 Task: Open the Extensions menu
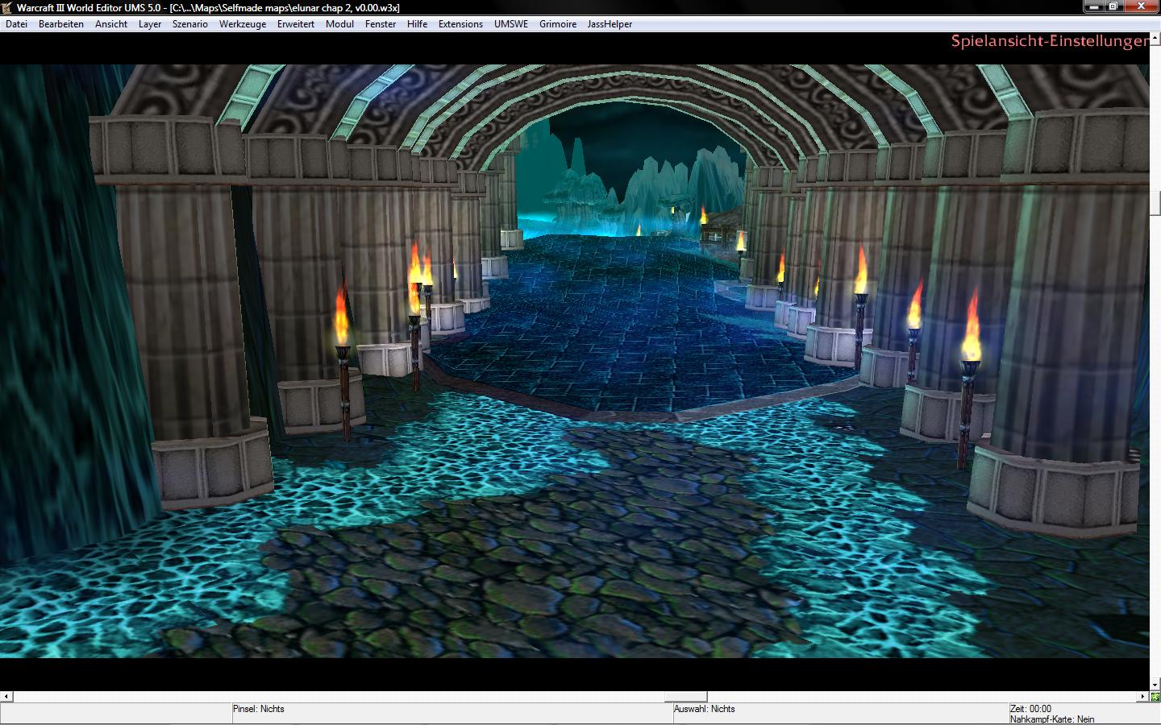(x=461, y=24)
